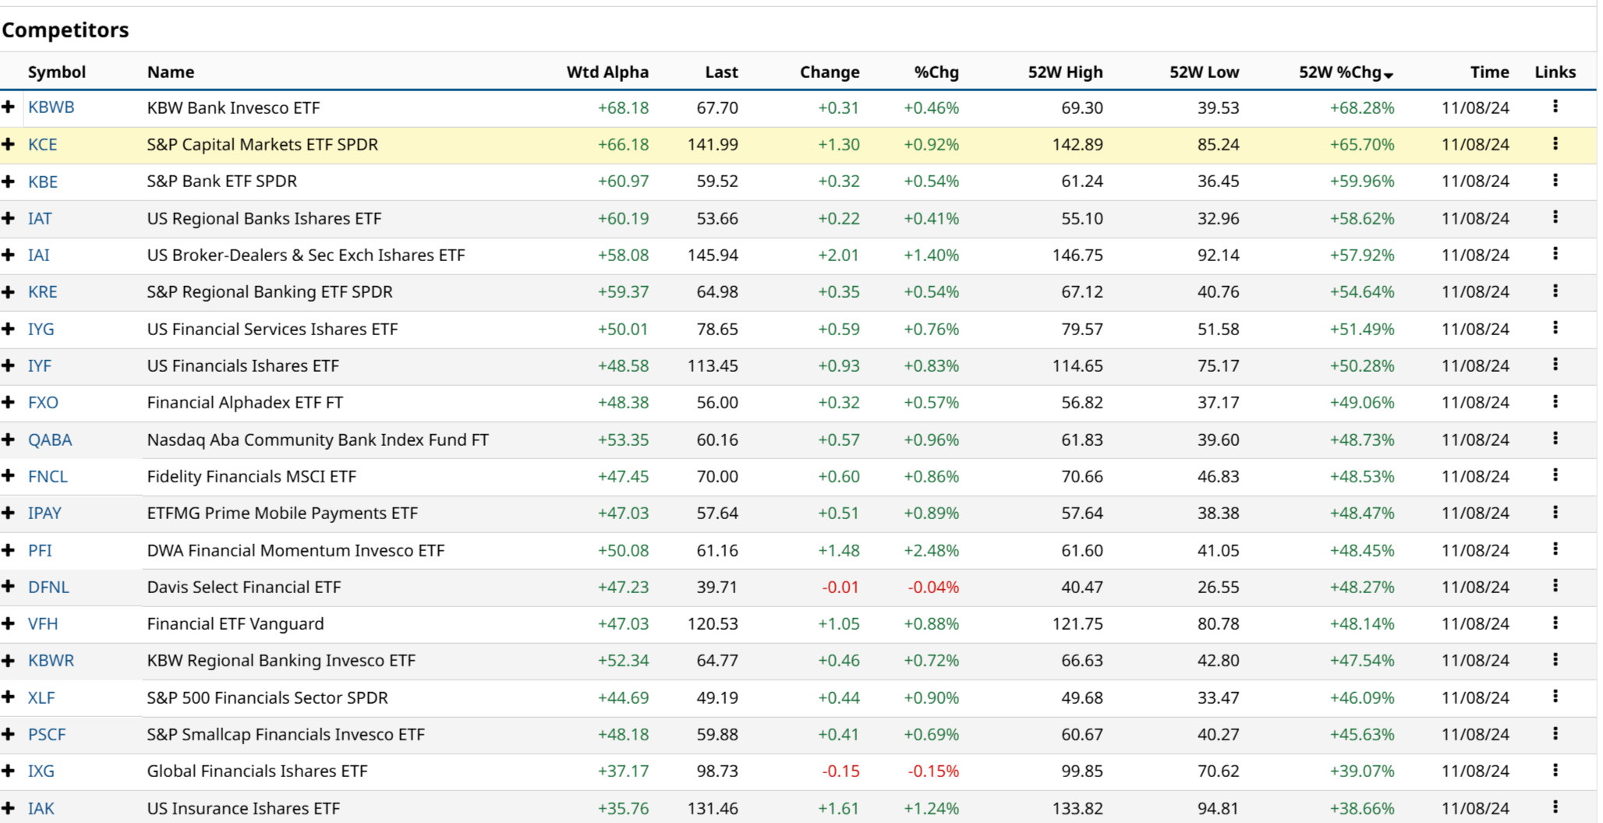The width and height of the screenshot is (1603, 823).
Task: Open three-dot menu for KBE row
Action: [x=1555, y=181]
